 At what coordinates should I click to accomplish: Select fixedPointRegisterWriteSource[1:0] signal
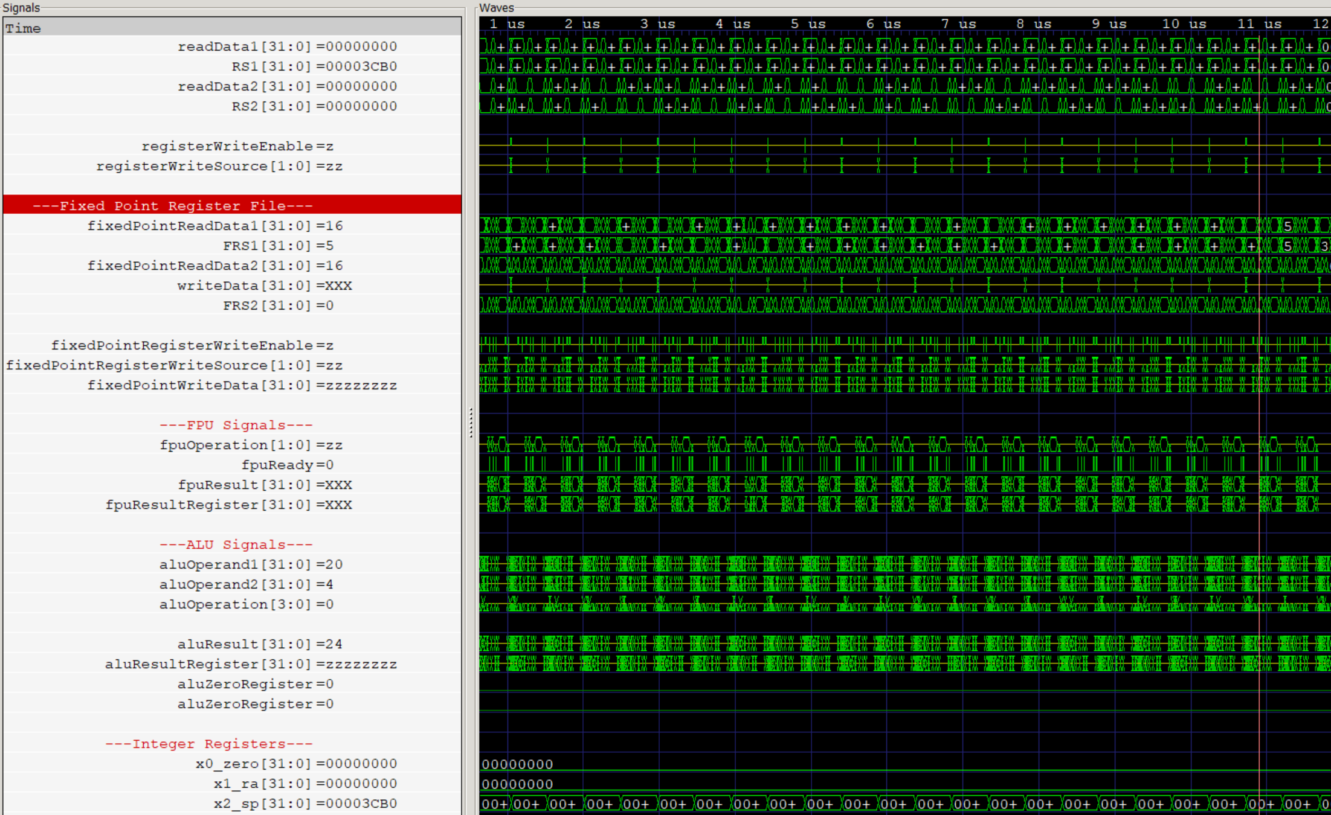233,365
